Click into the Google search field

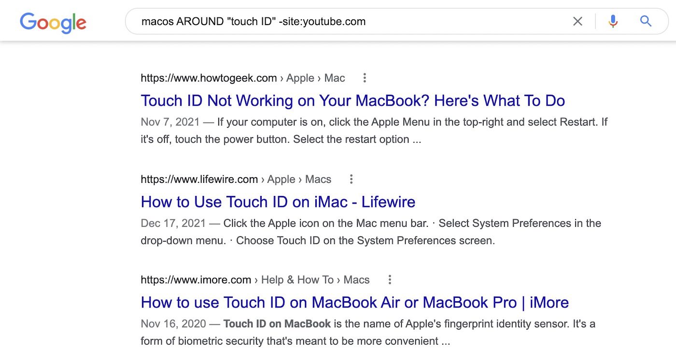338,21
